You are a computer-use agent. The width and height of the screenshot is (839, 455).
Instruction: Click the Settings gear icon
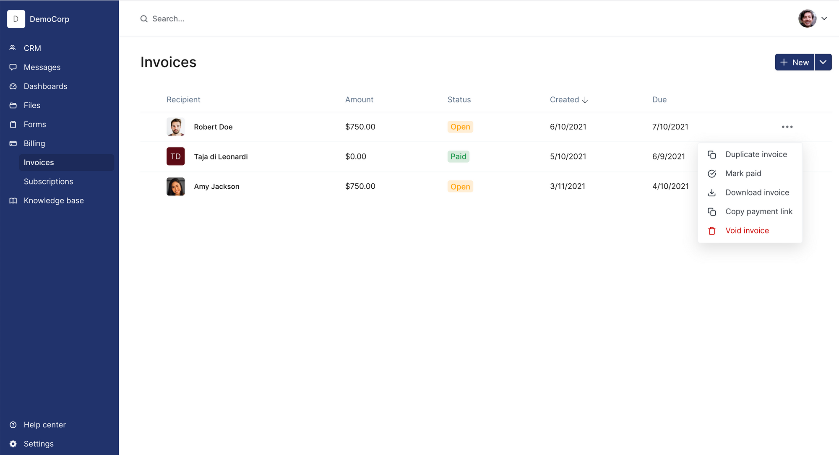click(x=13, y=444)
